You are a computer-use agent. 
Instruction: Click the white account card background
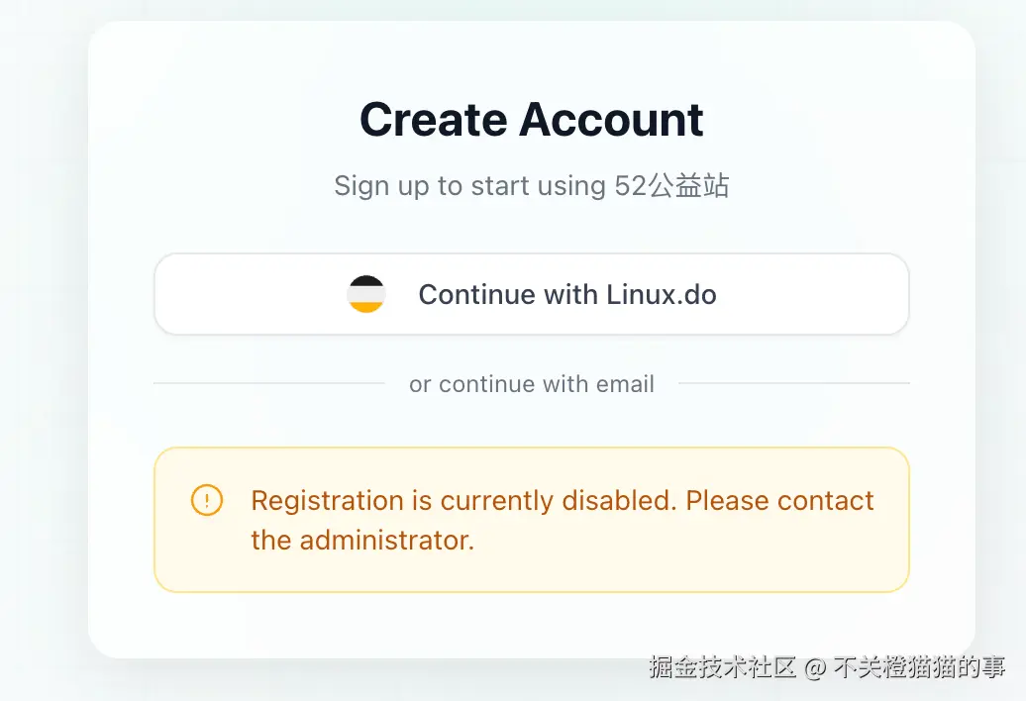(x=531, y=624)
